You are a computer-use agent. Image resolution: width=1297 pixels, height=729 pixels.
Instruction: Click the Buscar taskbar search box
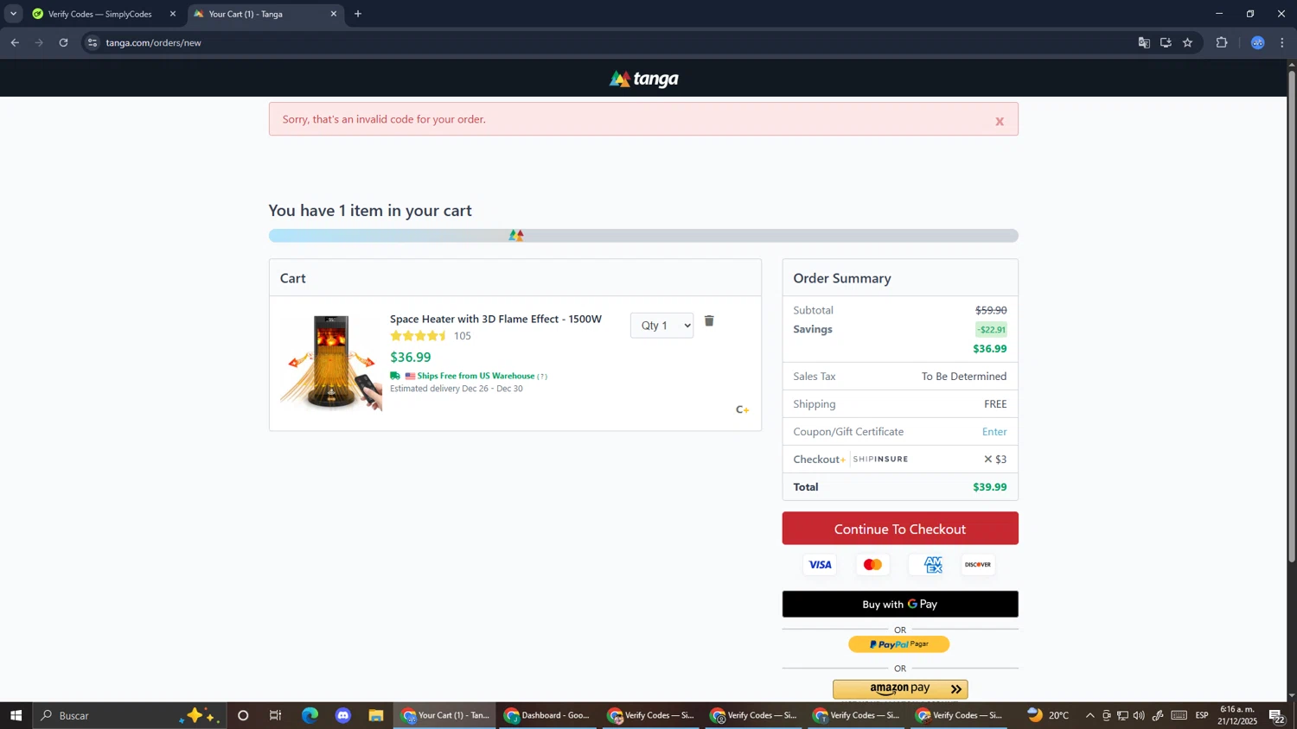pos(130,716)
